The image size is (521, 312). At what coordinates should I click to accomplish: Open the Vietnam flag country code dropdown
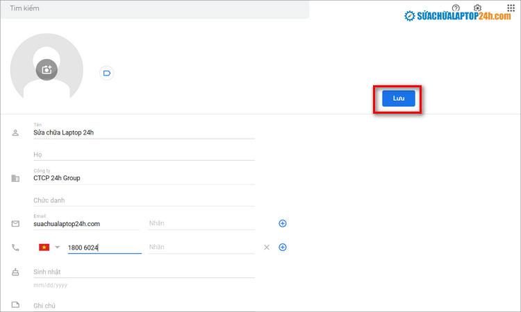pyautogui.click(x=49, y=248)
